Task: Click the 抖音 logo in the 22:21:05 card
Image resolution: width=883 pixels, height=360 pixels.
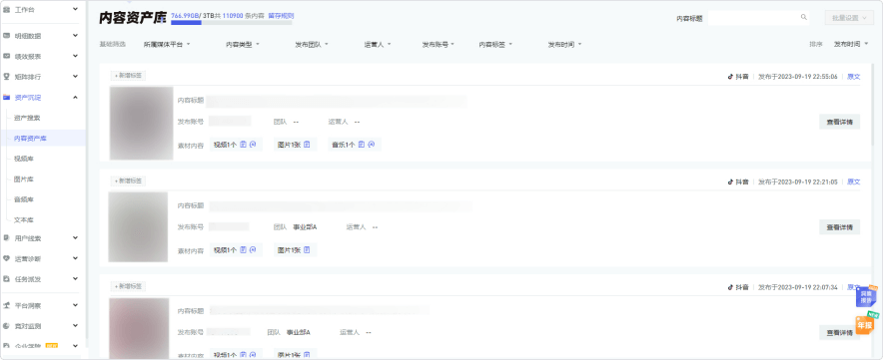Action: 730,181
